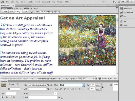Expand the Class fltrt dropdown
135x101 pixels.
point(83,85)
